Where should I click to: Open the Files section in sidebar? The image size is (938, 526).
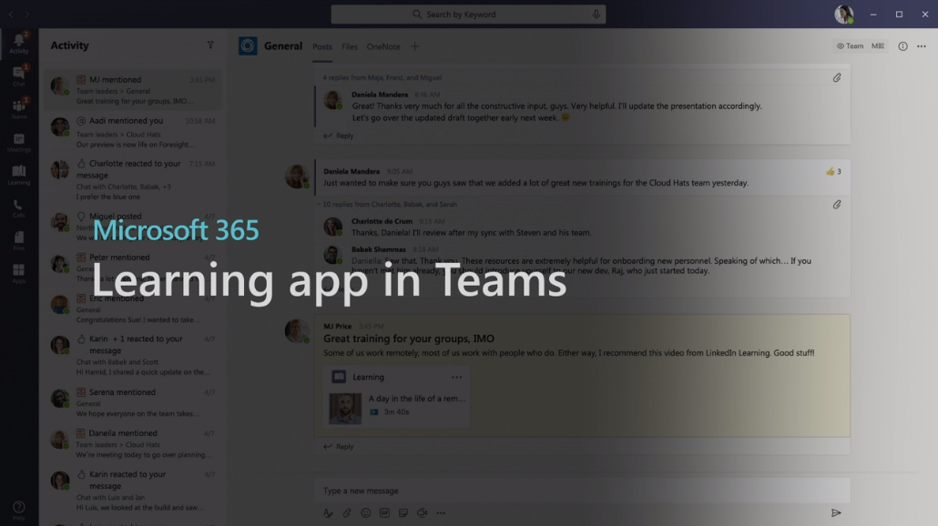tap(18, 240)
